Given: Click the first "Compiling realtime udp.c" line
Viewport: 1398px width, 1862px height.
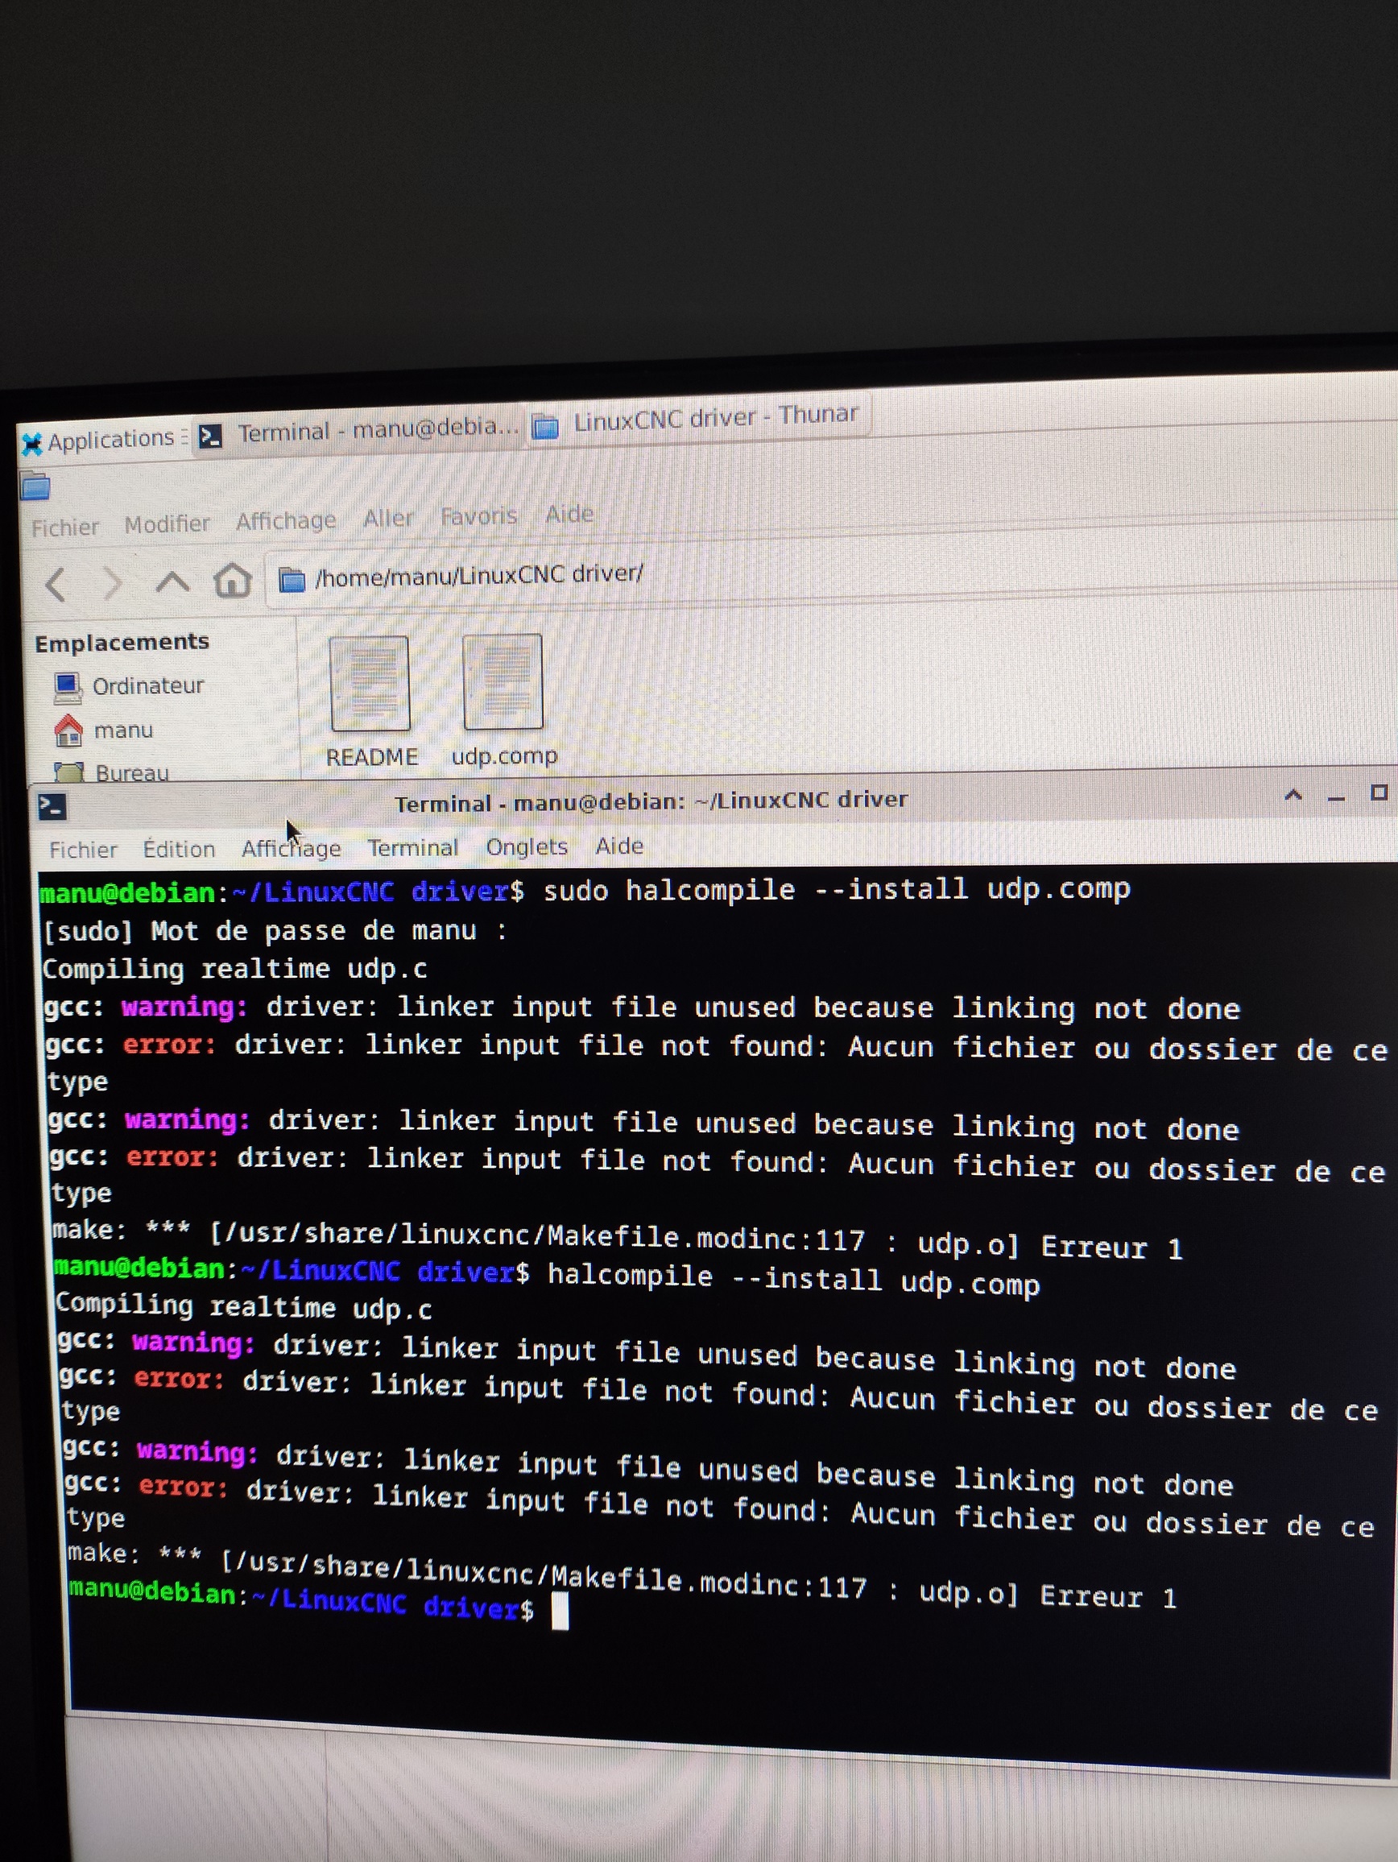Looking at the screenshot, I should pyautogui.click(x=235, y=969).
